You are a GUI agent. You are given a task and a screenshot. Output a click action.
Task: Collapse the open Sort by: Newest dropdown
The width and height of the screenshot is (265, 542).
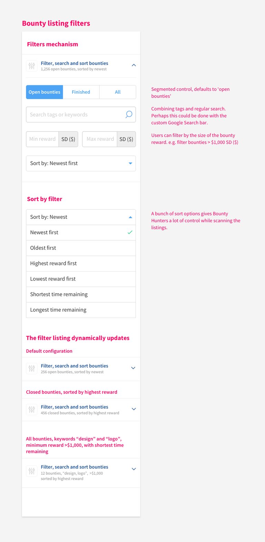(x=81, y=217)
